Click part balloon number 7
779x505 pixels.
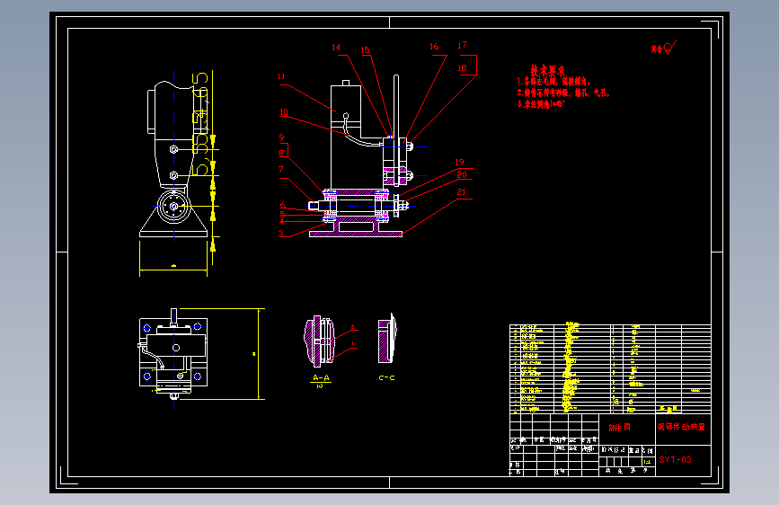tap(280, 170)
